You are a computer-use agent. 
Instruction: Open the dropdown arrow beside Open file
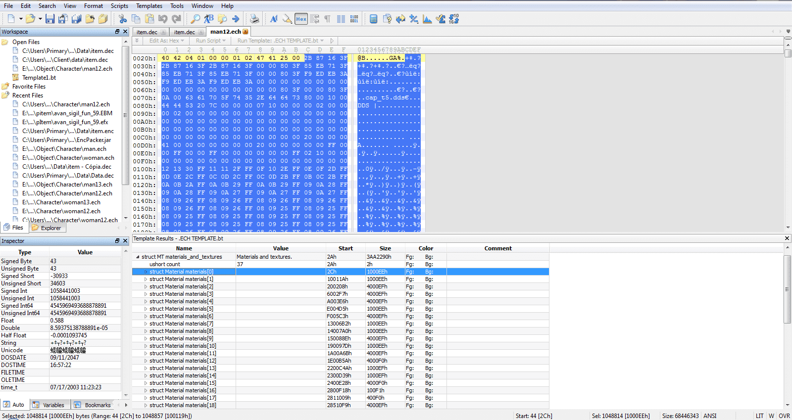(x=40, y=19)
